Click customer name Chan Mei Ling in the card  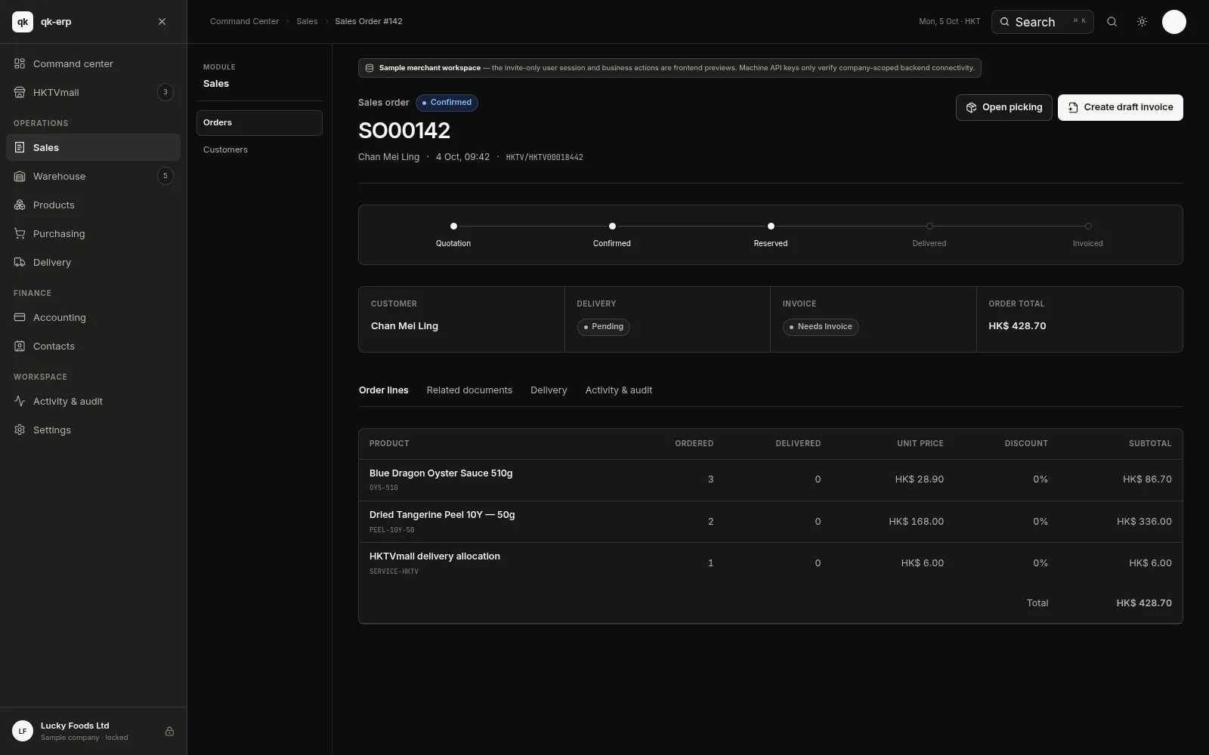[x=404, y=326]
